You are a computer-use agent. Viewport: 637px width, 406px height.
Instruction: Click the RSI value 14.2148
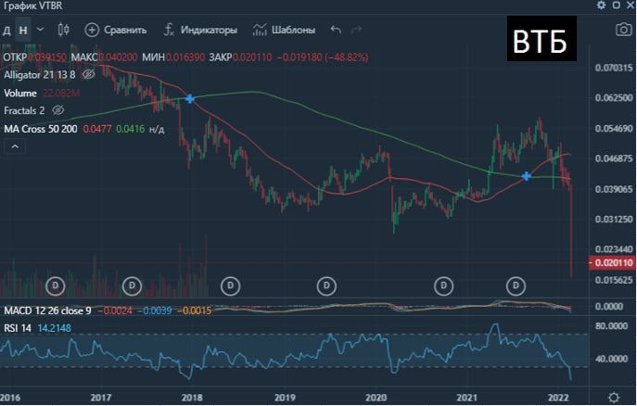pyautogui.click(x=55, y=327)
